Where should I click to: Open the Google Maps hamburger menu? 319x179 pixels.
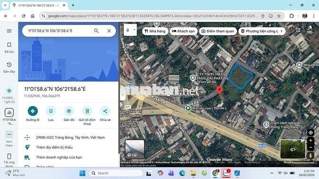pyautogui.click(x=9, y=31)
